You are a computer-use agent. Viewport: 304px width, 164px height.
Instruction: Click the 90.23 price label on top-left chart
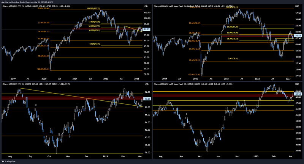[146, 29]
